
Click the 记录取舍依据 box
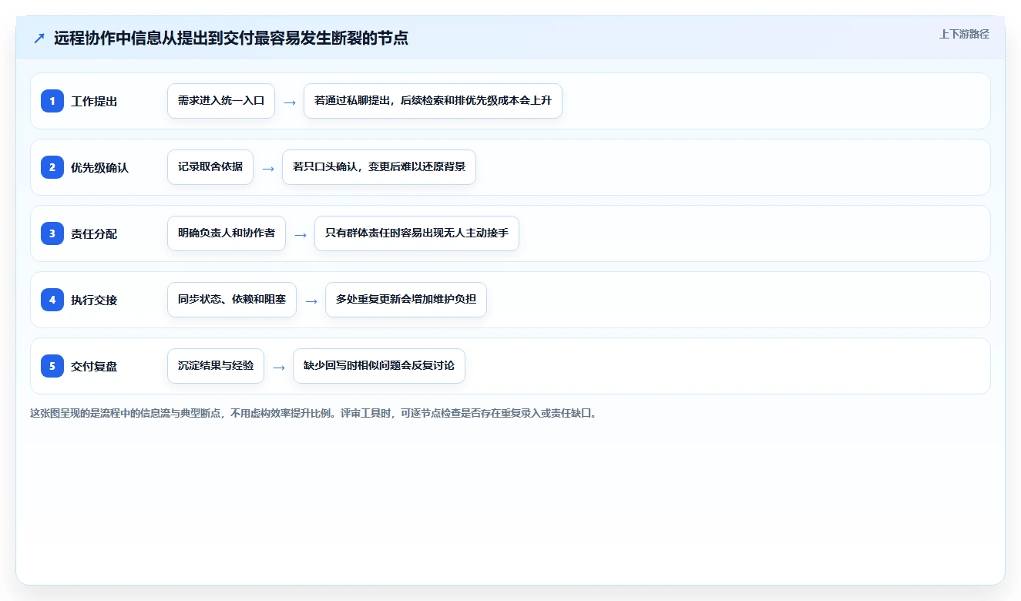coord(210,167)
